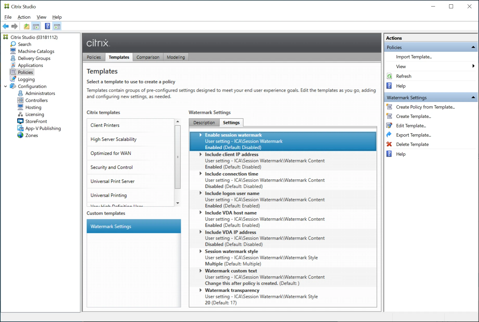Open the Help menu in menu bar
The height and width of the screenshot is (322, 479).
[57, 17]
